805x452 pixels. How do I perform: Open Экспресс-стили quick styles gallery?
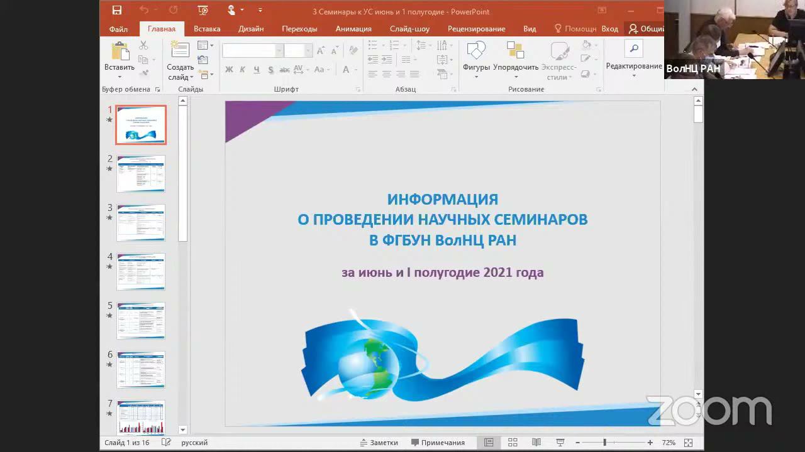(558, 61)
